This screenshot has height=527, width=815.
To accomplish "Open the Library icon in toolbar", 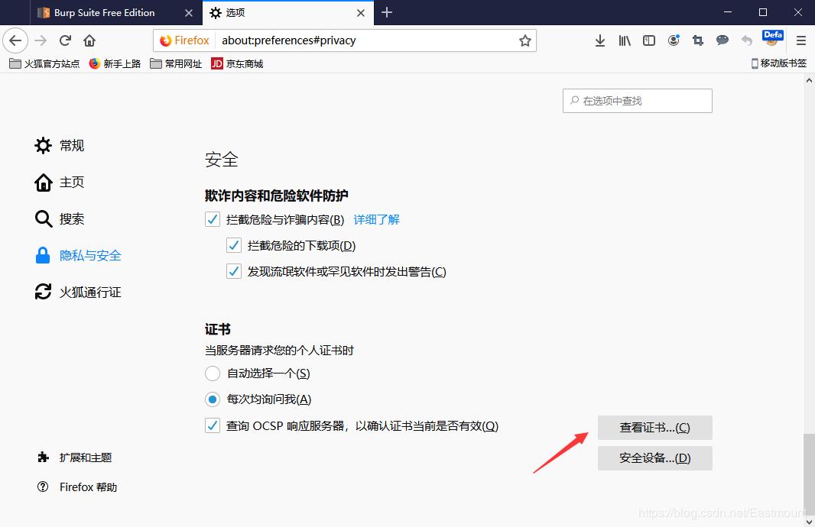I will pos(624,40).
